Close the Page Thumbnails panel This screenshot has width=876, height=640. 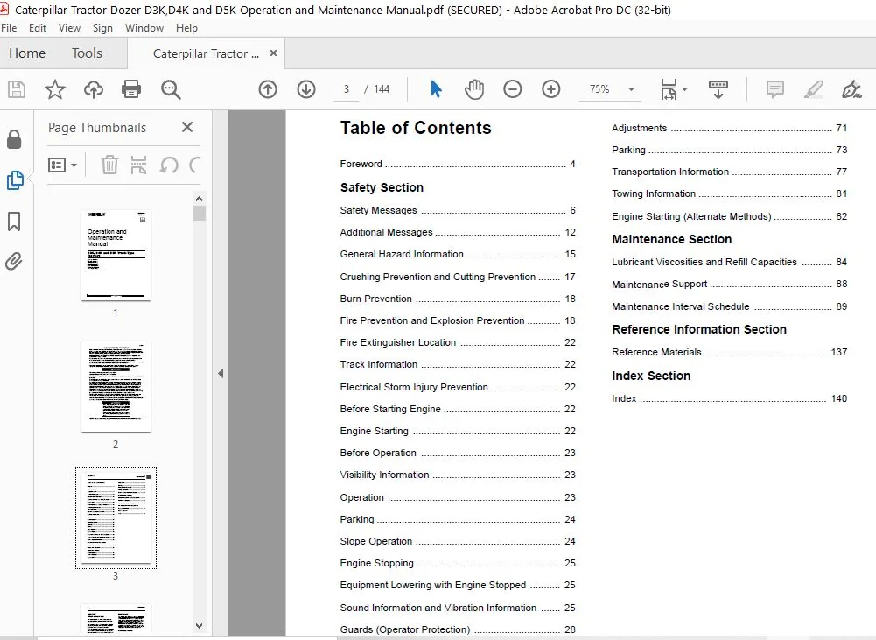click(187, 128)
